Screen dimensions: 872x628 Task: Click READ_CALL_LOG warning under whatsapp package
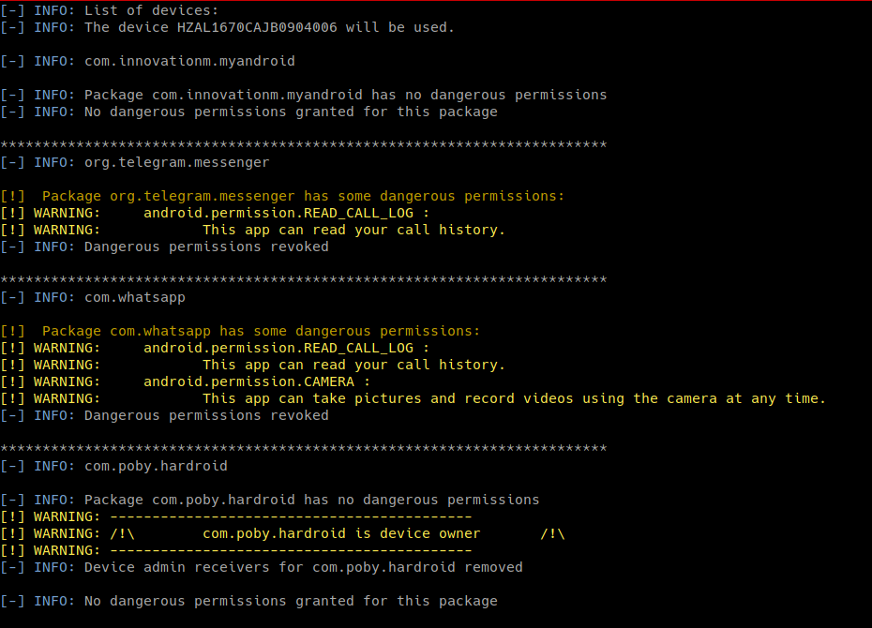(215, 348)
